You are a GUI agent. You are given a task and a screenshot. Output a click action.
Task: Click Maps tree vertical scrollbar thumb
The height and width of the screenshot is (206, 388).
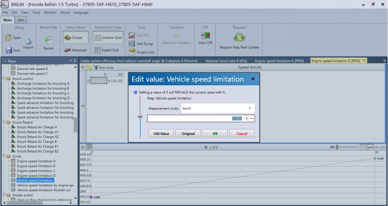click(x=75, y=125)
